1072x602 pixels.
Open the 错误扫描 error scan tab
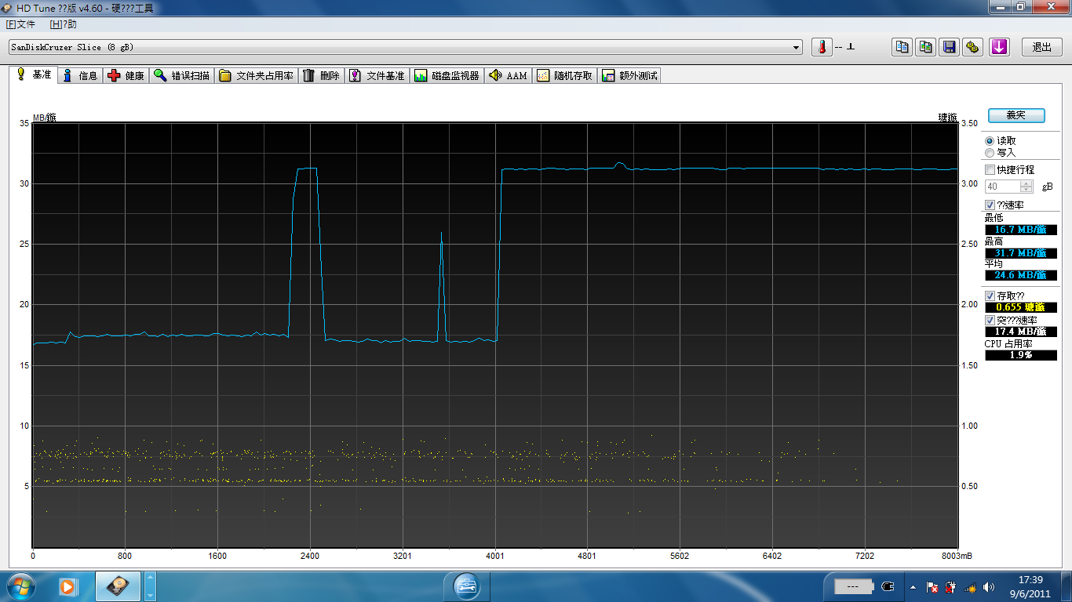pos(182,75)
